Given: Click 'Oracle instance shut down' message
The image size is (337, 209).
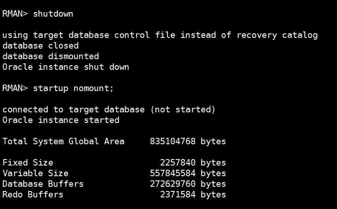Looking at the screenshot, I should (66, 67).
